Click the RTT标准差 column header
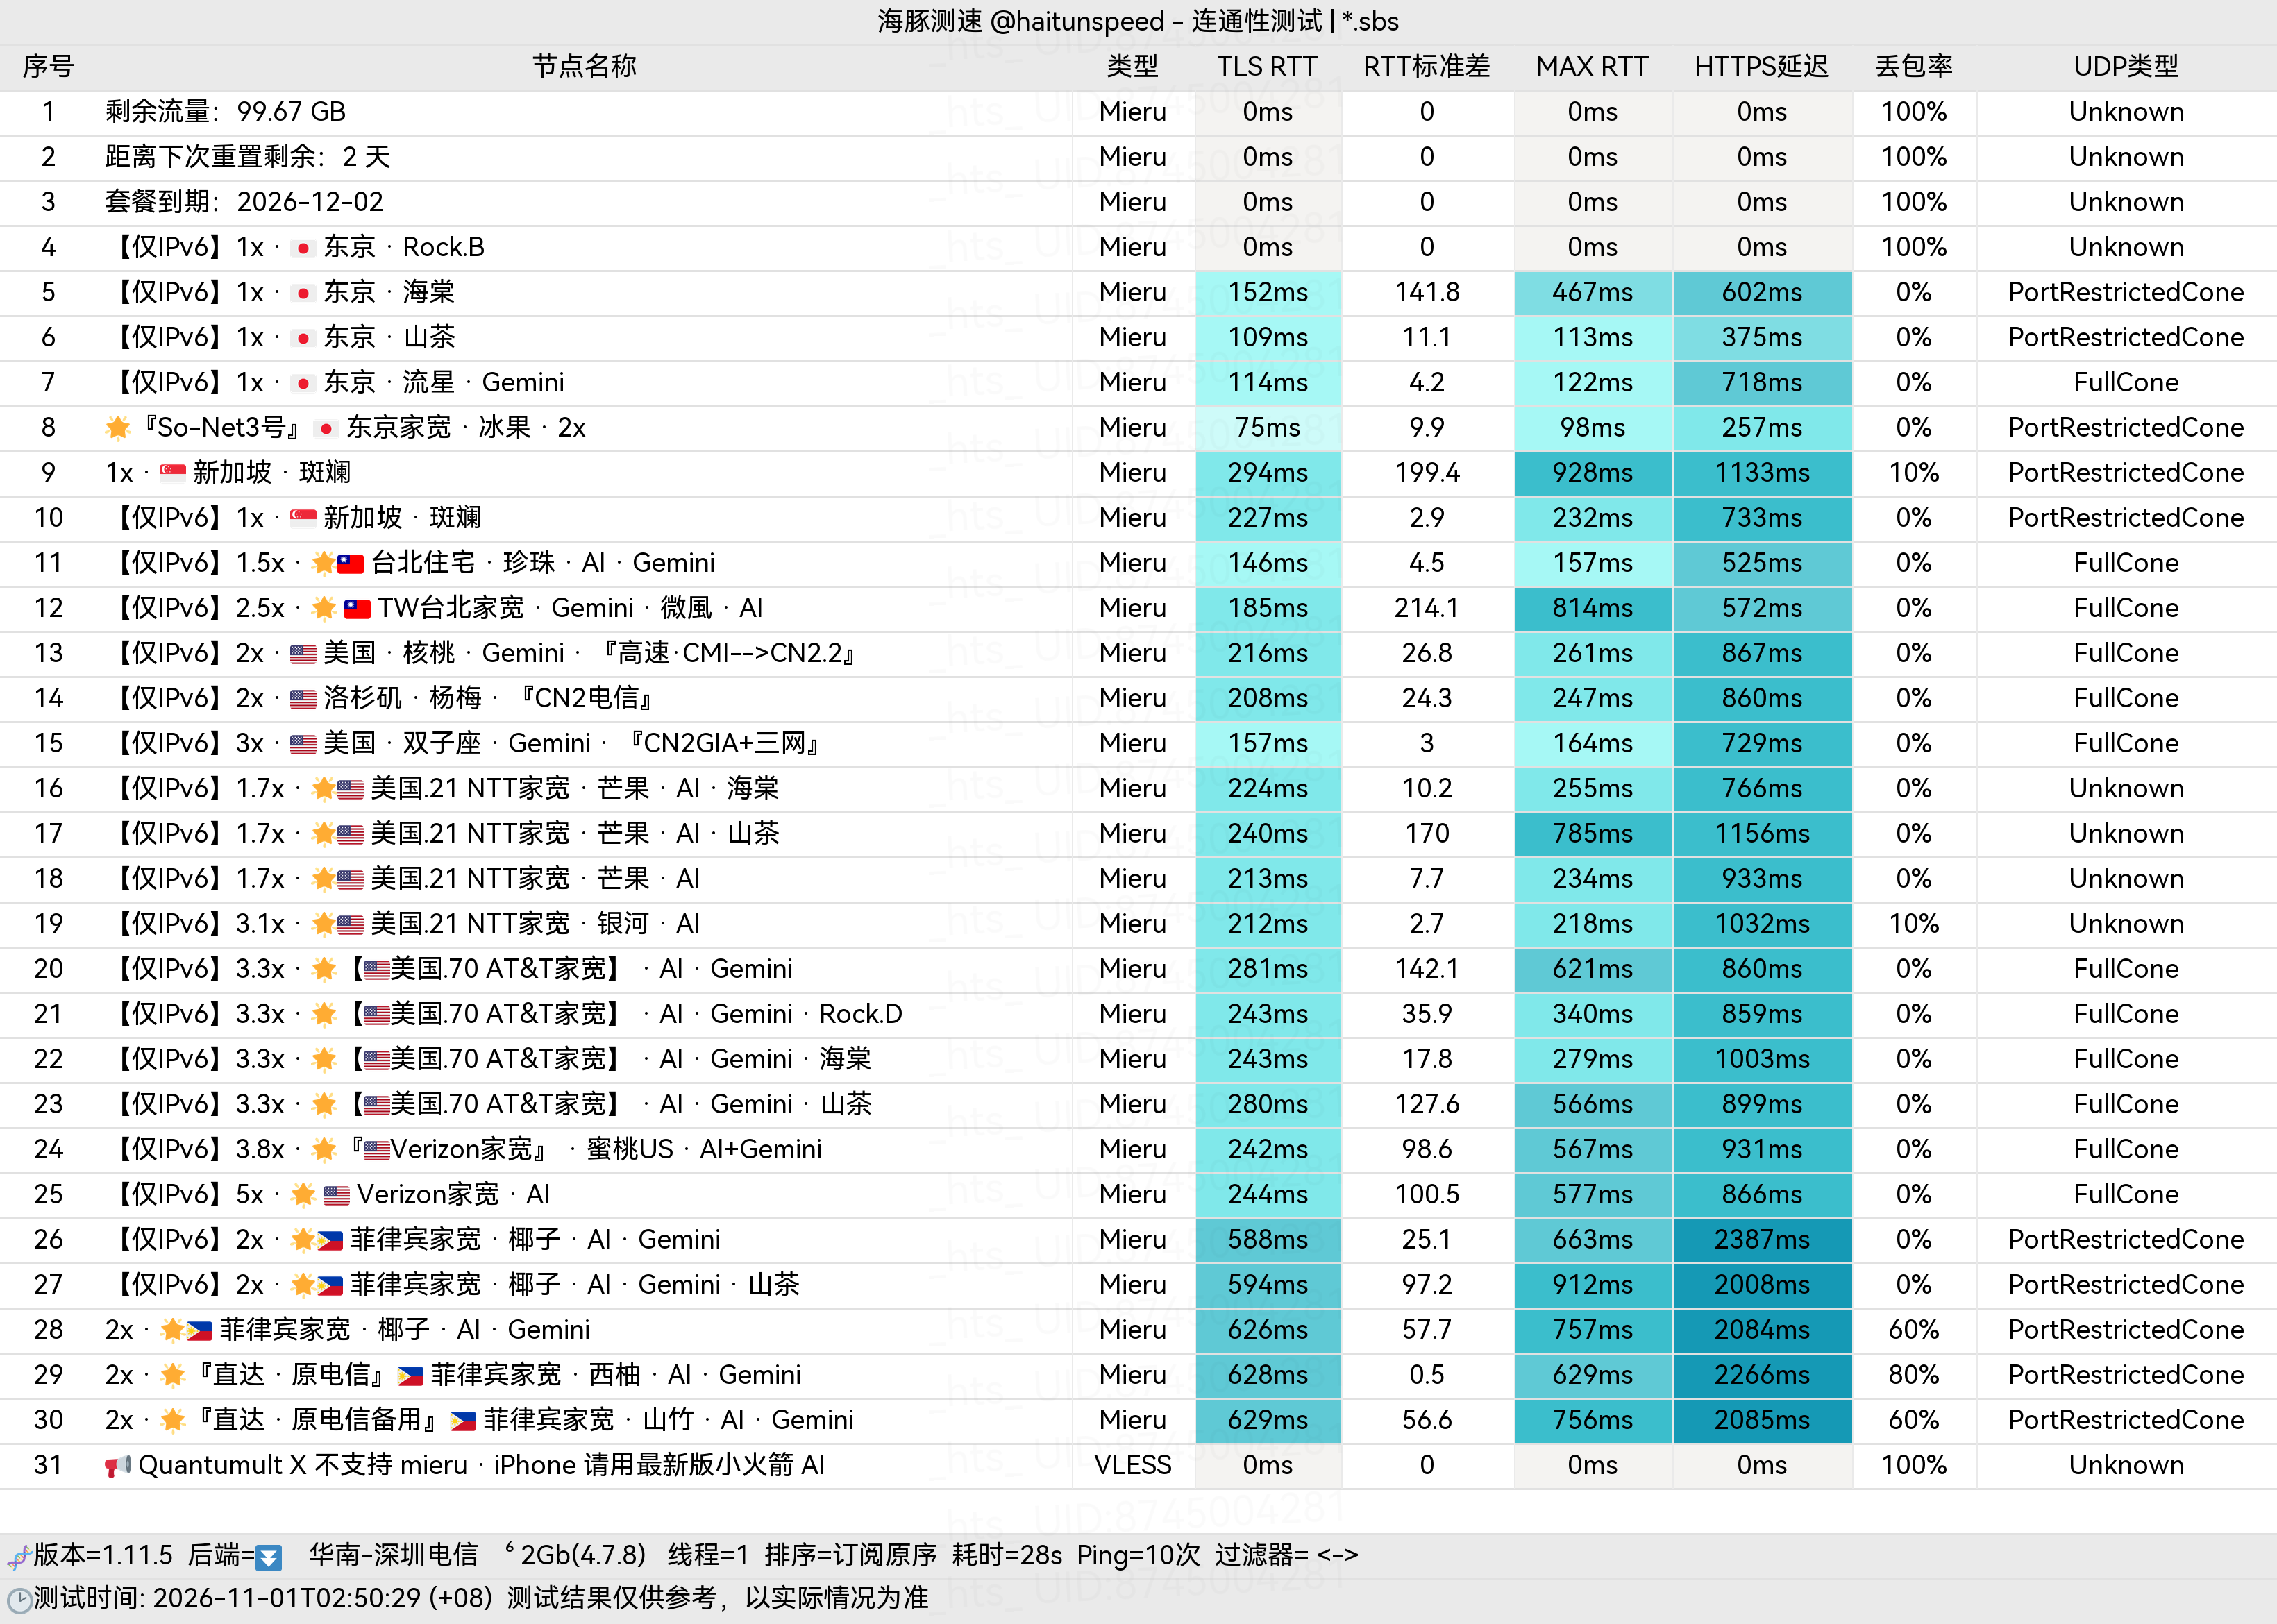Viewport: 2277px width, 1624px height. [x=1427, y=67]
